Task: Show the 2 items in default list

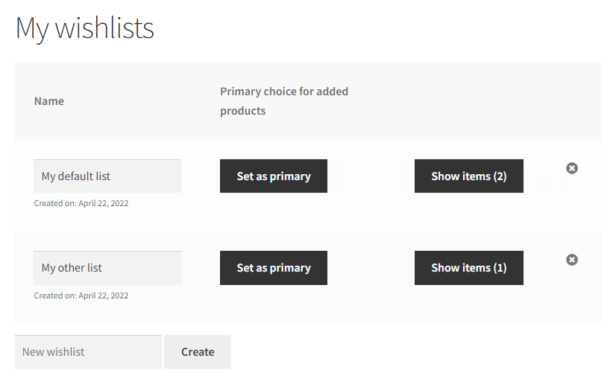Action: coord(468,176)
